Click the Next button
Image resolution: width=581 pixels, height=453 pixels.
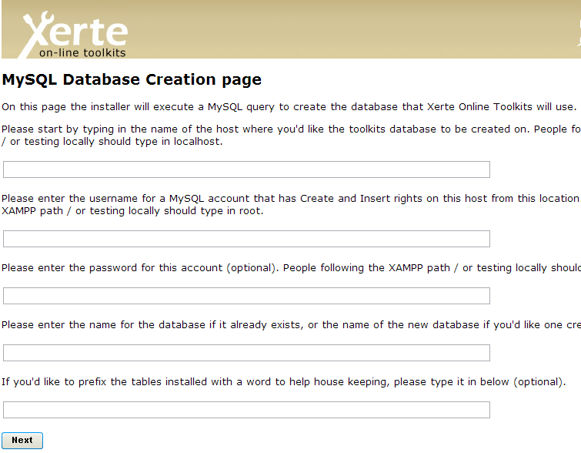(22, 441)
